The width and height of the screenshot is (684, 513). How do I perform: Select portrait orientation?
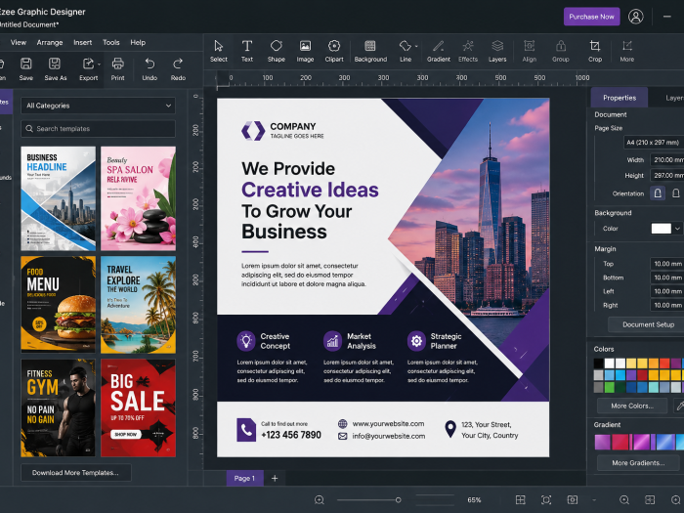658,193
